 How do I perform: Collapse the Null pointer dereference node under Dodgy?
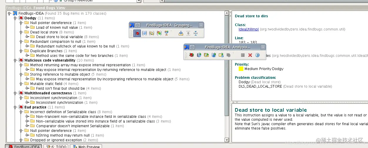click(21, 23)
